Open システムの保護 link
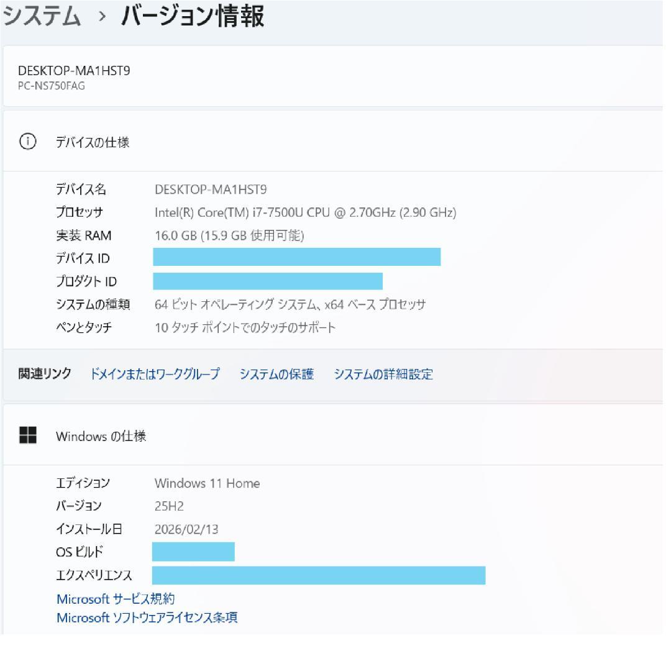 [x=276, y=374]
